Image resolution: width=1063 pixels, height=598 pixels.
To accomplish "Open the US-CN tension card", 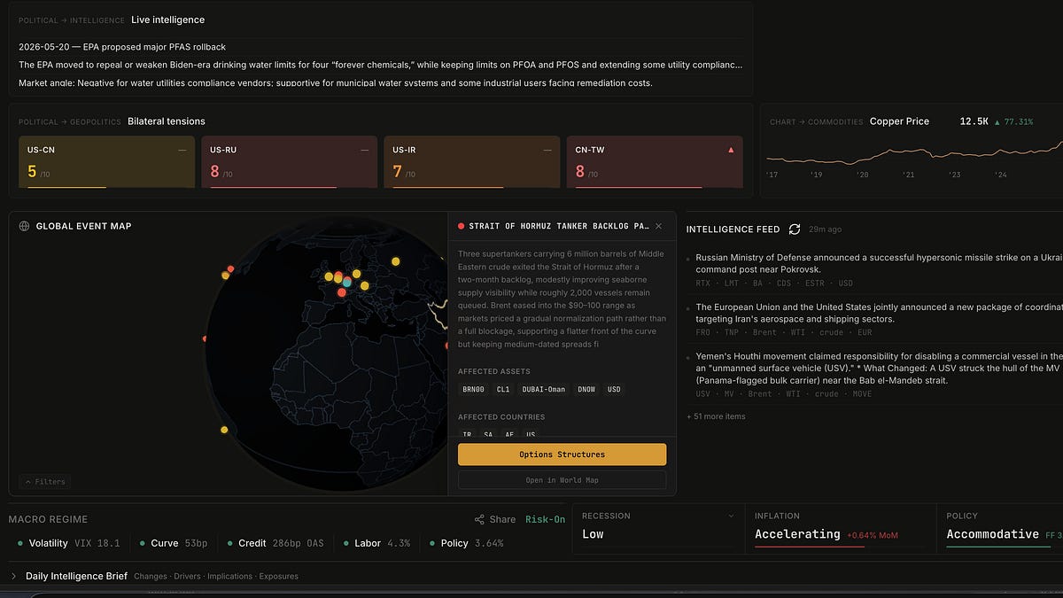I will click(x=106, y=161).
